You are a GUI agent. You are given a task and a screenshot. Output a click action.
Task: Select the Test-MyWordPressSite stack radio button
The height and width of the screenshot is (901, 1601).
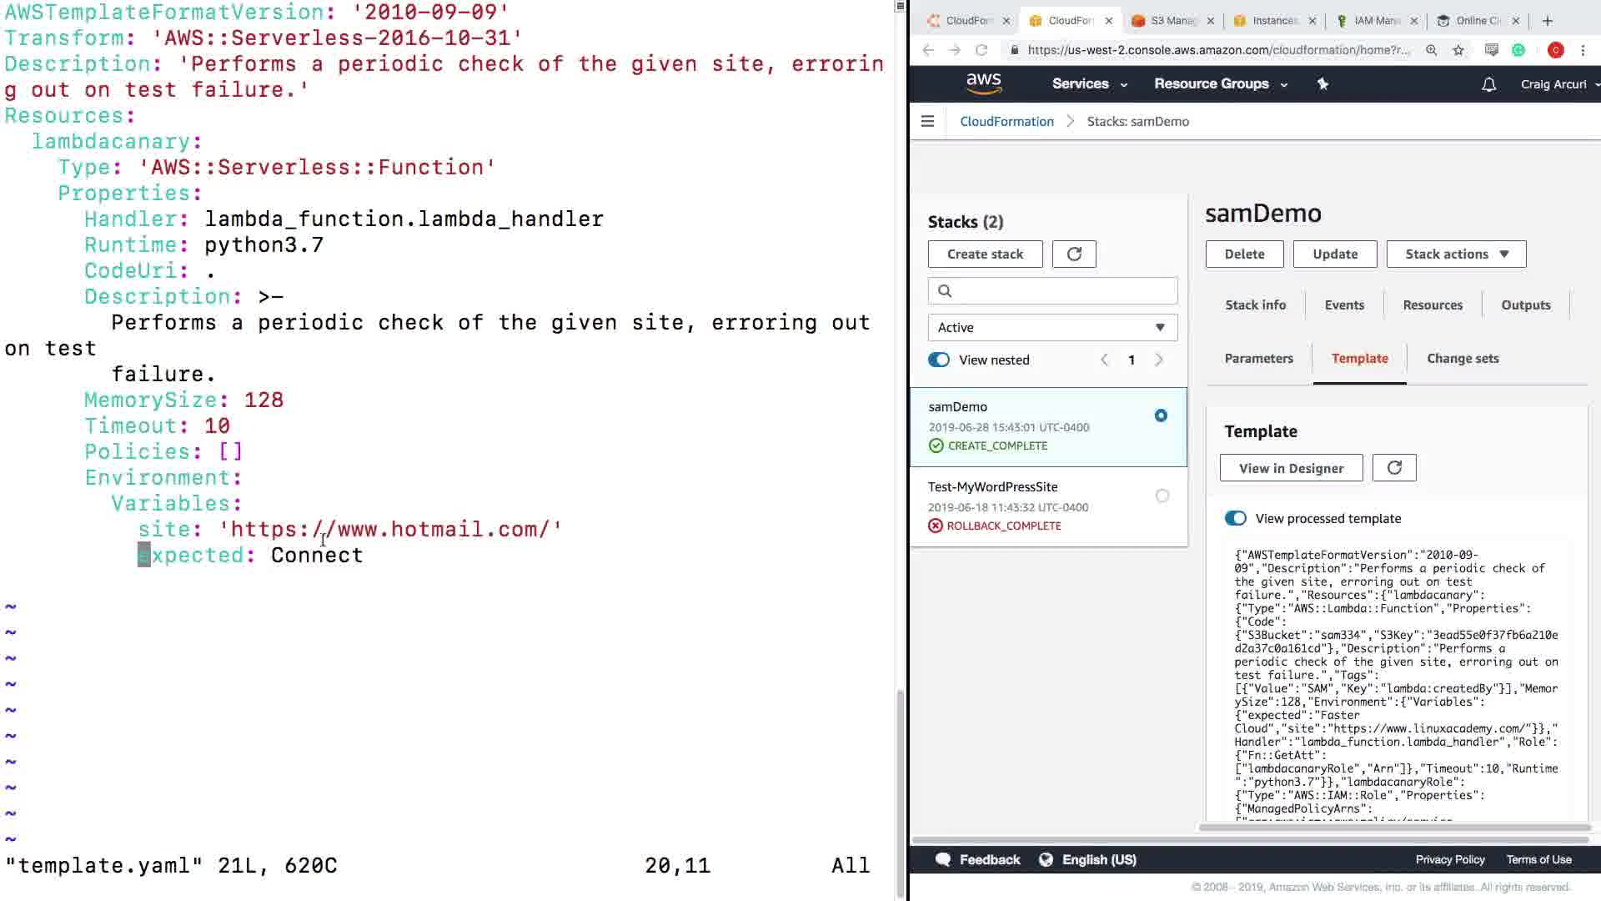pyautogui.click(x=1162, y=496)
